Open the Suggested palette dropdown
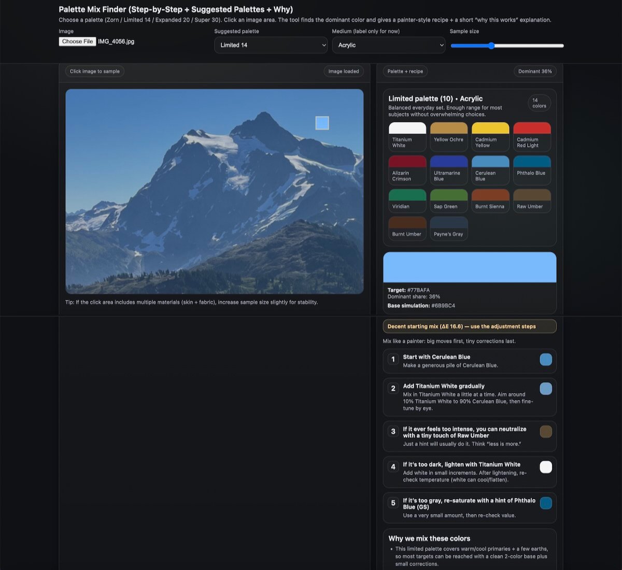 (271, 45)
